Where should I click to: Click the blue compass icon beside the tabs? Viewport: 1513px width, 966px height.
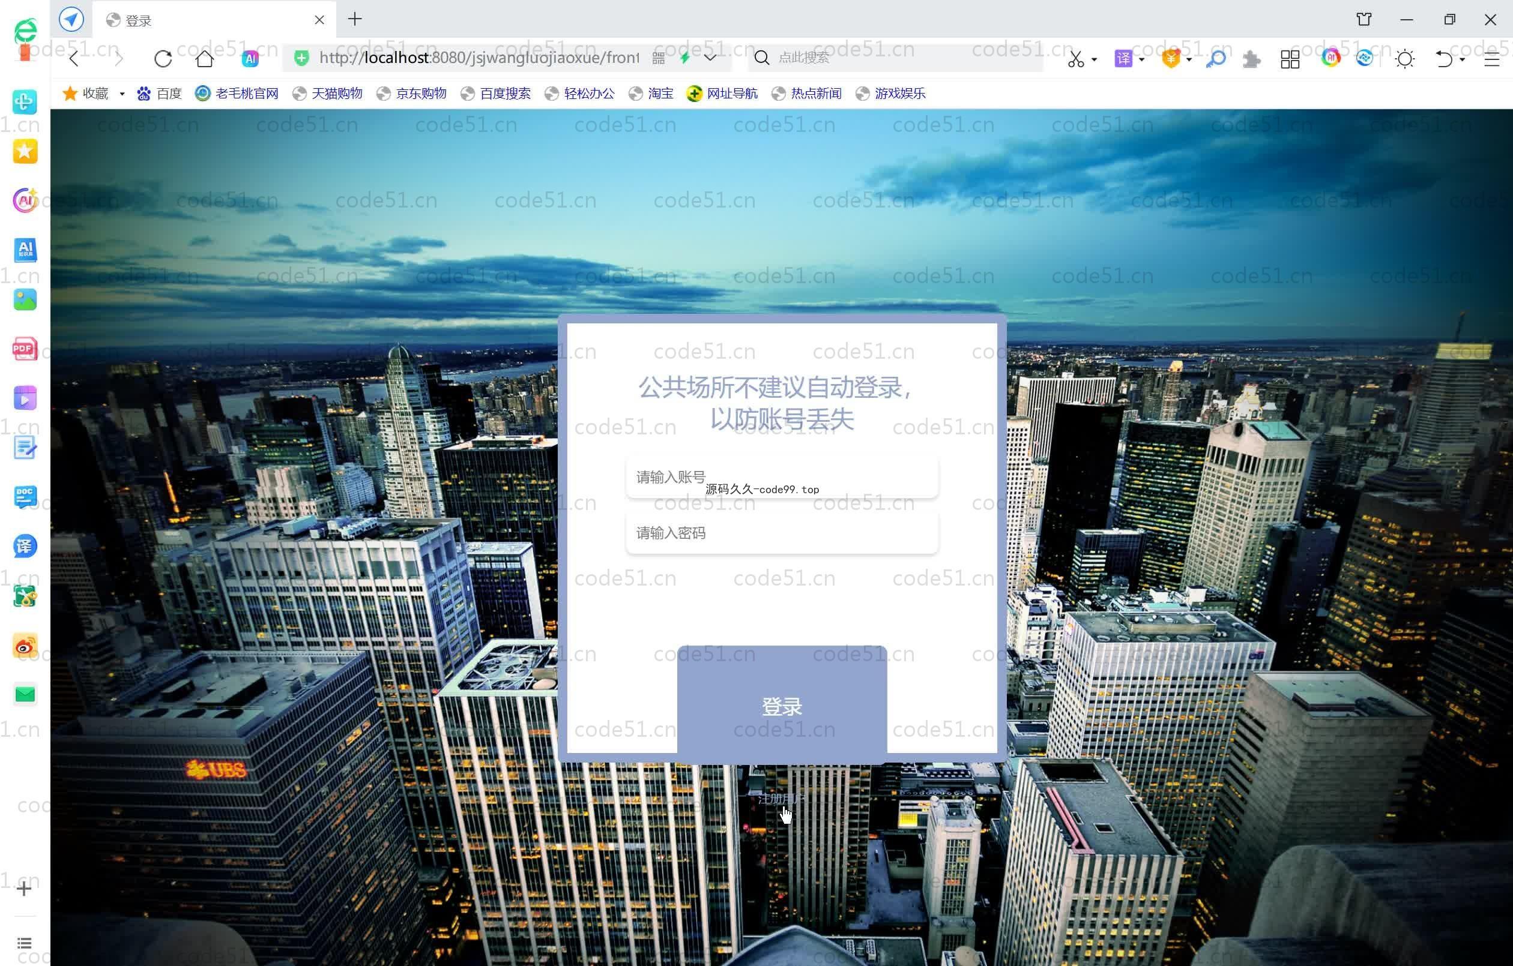[x=71, y=19]
